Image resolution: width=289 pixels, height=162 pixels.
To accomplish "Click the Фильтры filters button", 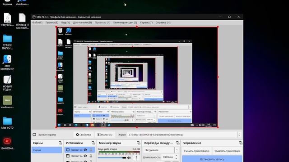I will point(105,135).
